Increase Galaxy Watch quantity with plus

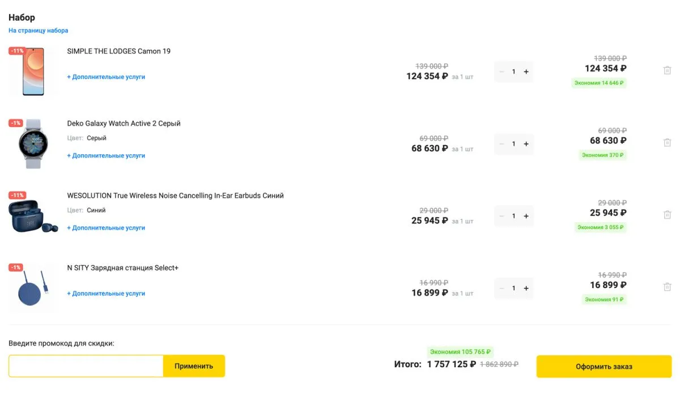click(526, 144)
